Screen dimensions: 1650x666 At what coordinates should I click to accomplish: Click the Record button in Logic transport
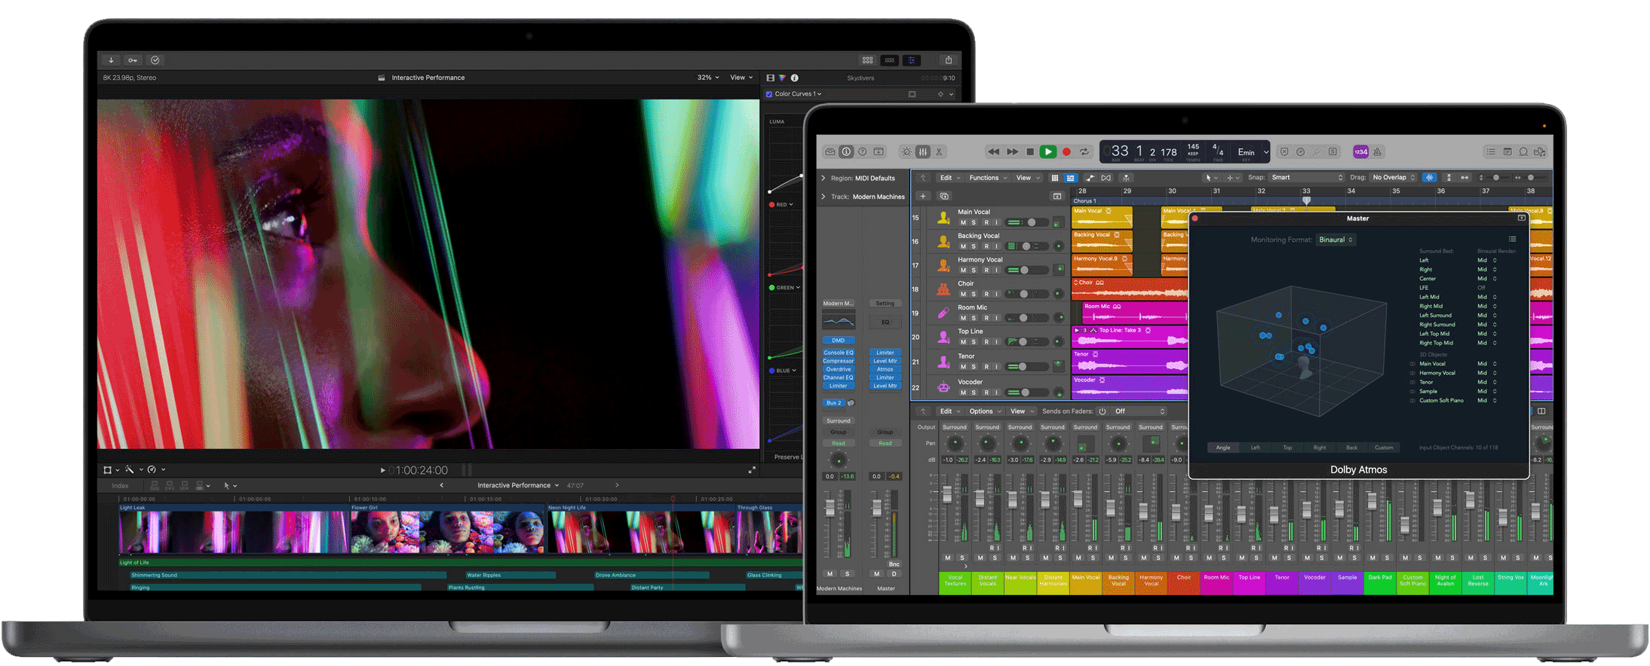click(1066, 151)
